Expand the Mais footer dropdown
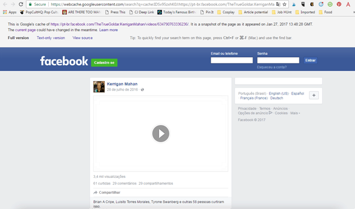The width and height of the screenshot is (355, 209). pyautogui.click(x=295, y=113)
